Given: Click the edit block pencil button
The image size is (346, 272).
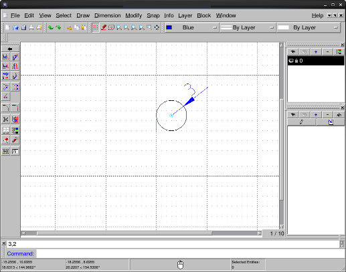Looking at the screenshot, I should click(x=301, y=122).
